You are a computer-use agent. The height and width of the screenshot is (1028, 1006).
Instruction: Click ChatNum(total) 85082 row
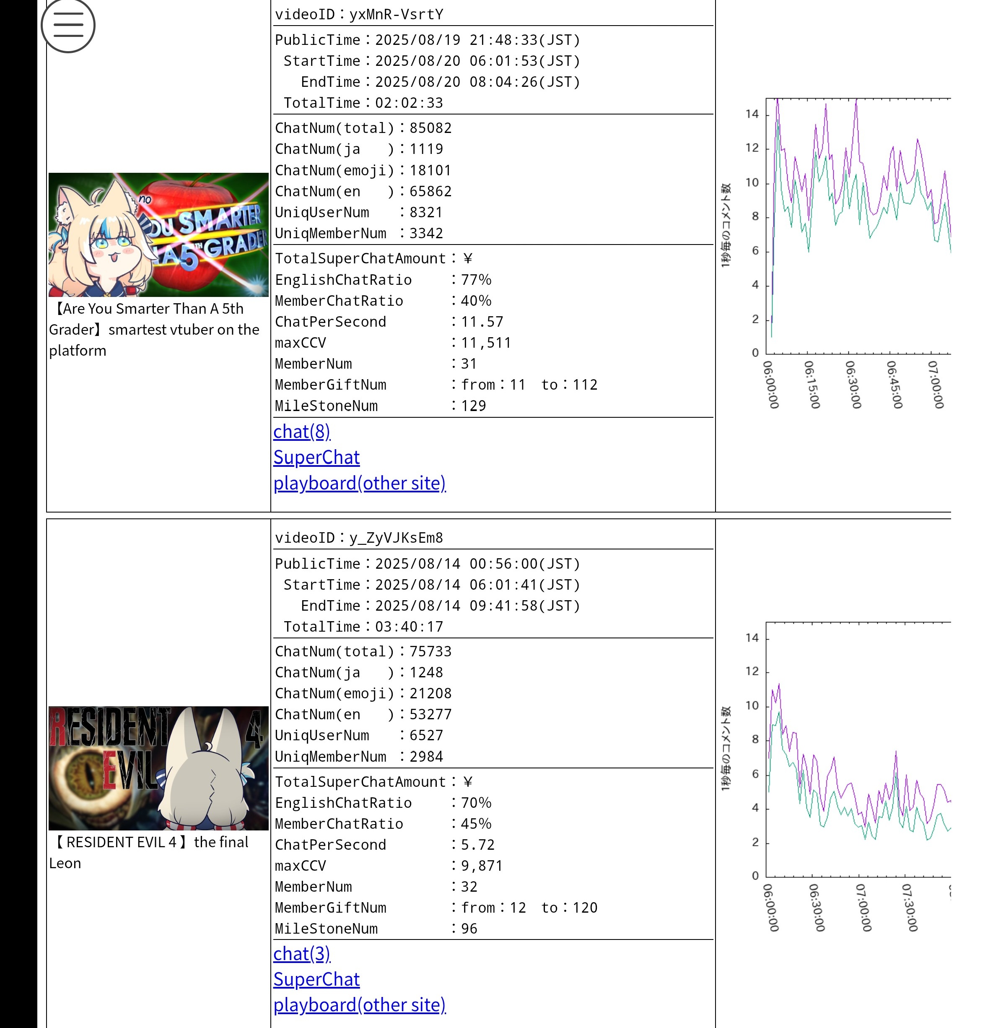(x=363, y=128)
